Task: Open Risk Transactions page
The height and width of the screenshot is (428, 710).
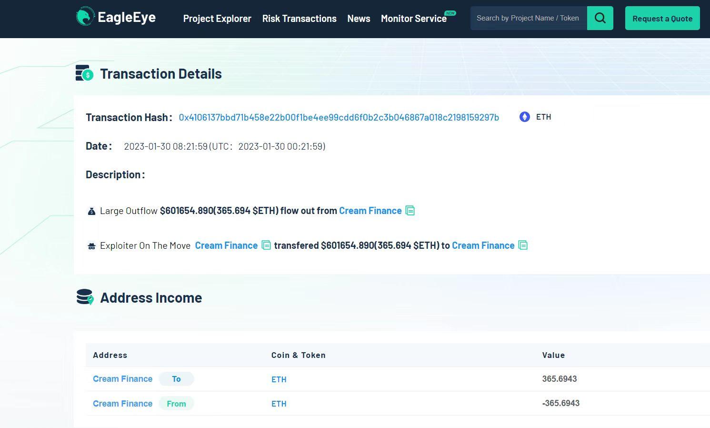Action: pos(299,19)
